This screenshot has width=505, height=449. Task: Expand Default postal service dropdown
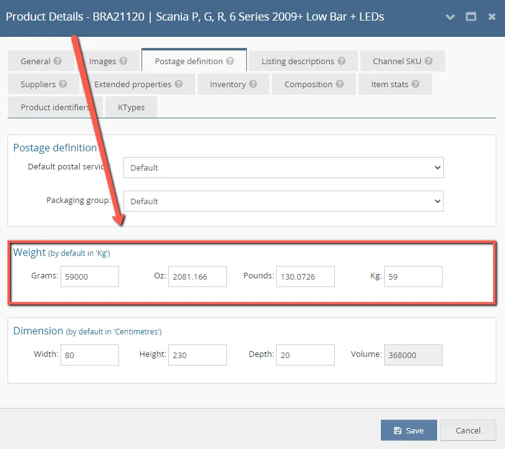click(x=284, y=168)
